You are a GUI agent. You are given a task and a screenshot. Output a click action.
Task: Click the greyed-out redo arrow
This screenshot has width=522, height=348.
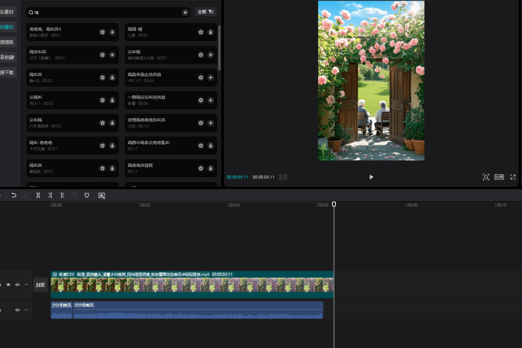pyautogui.click(x=26, y=195)
